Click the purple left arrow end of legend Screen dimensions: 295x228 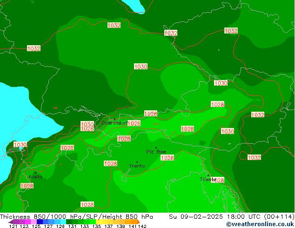pos(11,222)
